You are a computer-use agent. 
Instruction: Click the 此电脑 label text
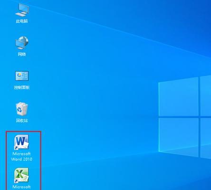click(x=22, y=21)
